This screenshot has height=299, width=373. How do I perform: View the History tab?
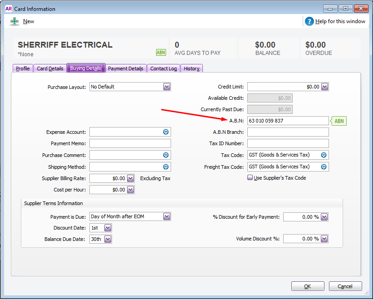pos(192,69)
